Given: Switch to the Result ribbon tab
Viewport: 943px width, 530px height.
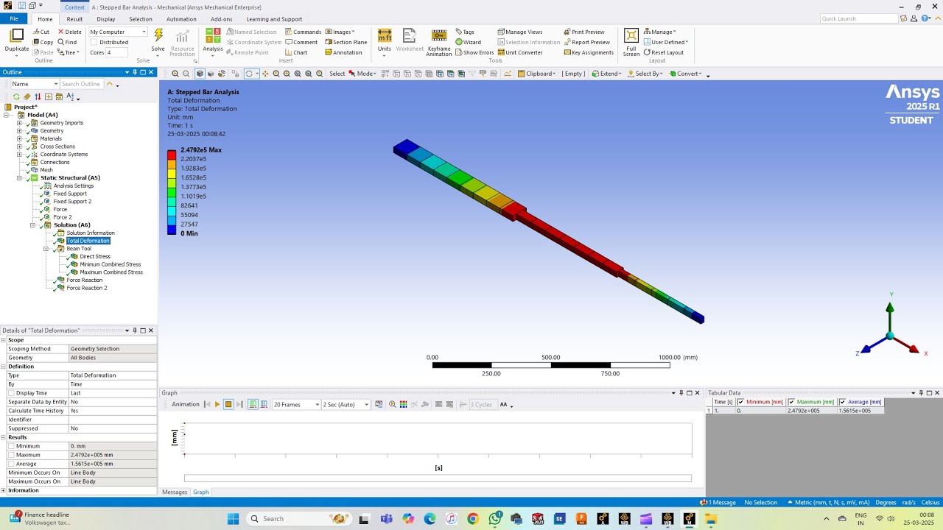Looking at the screenshot, I should (x=74, y=19).
